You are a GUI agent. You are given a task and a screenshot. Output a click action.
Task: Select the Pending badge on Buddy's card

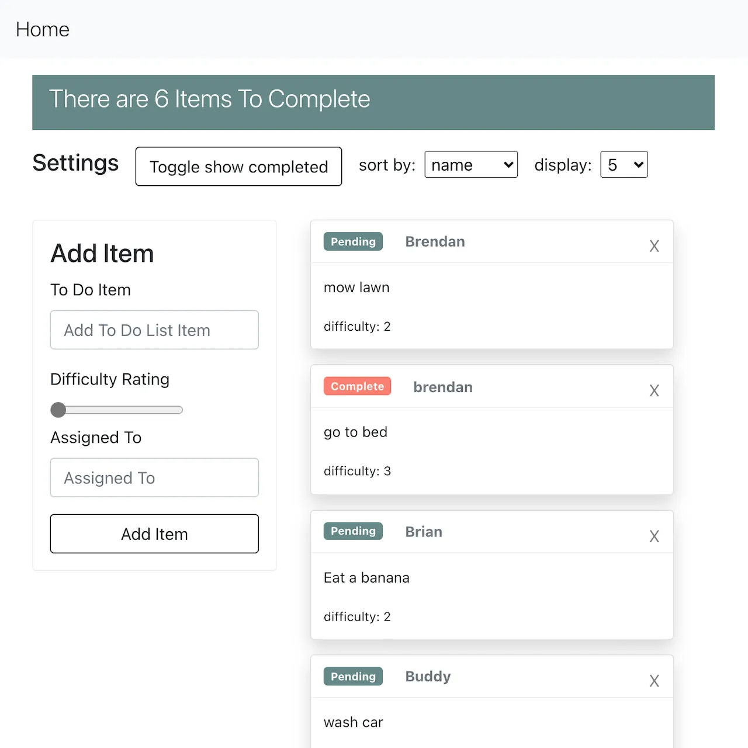(x=353, y=676)
